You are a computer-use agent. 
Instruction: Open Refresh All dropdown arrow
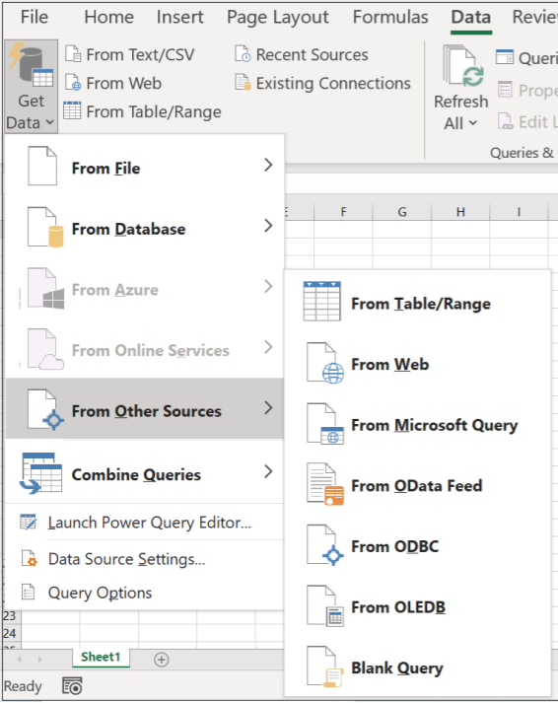tap(473, 123)
